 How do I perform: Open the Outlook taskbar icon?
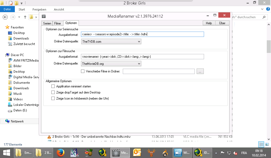pos(137,153)
